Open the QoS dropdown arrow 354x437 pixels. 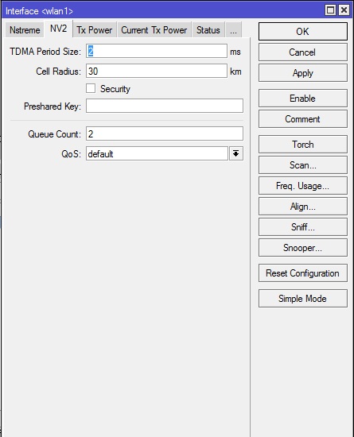(x=236, y=153)
